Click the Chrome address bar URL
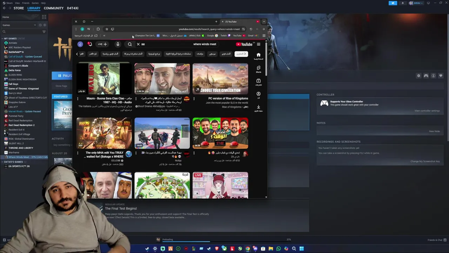The image size is (449, 253). (209, 29)
